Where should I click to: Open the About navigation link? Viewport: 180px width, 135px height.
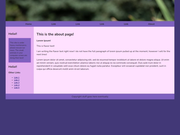(x=151, y=24)
